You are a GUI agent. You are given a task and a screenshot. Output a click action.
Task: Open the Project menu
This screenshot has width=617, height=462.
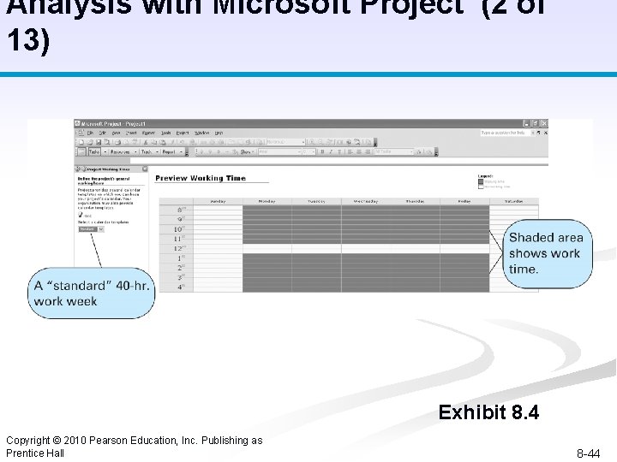click(183, 133)
